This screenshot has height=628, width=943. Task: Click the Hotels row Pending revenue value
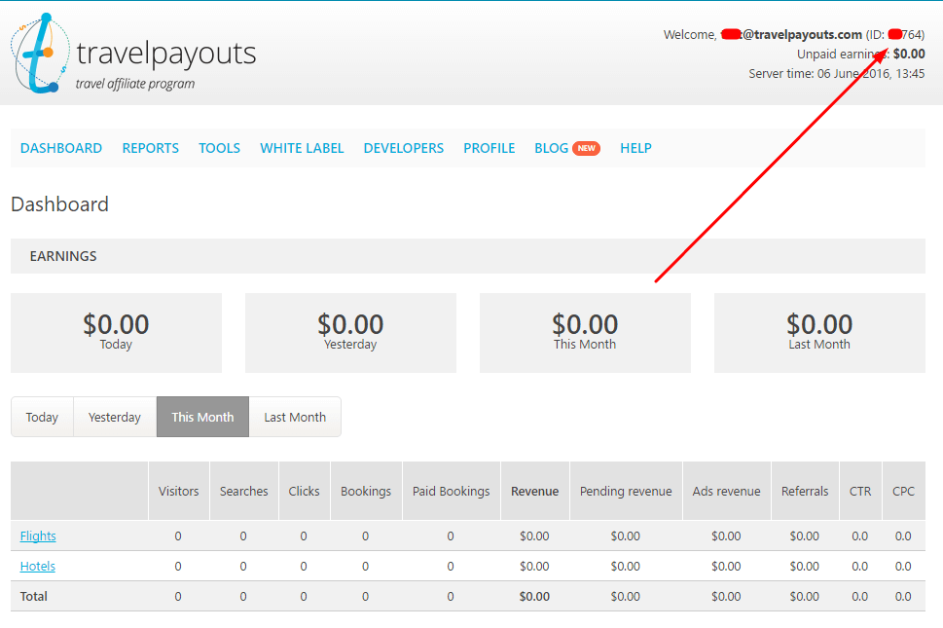626,566
